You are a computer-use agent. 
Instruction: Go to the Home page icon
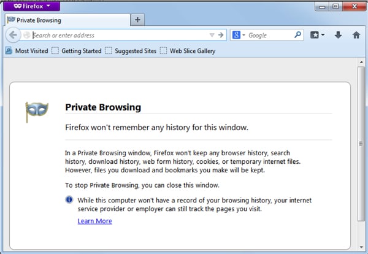356,35
